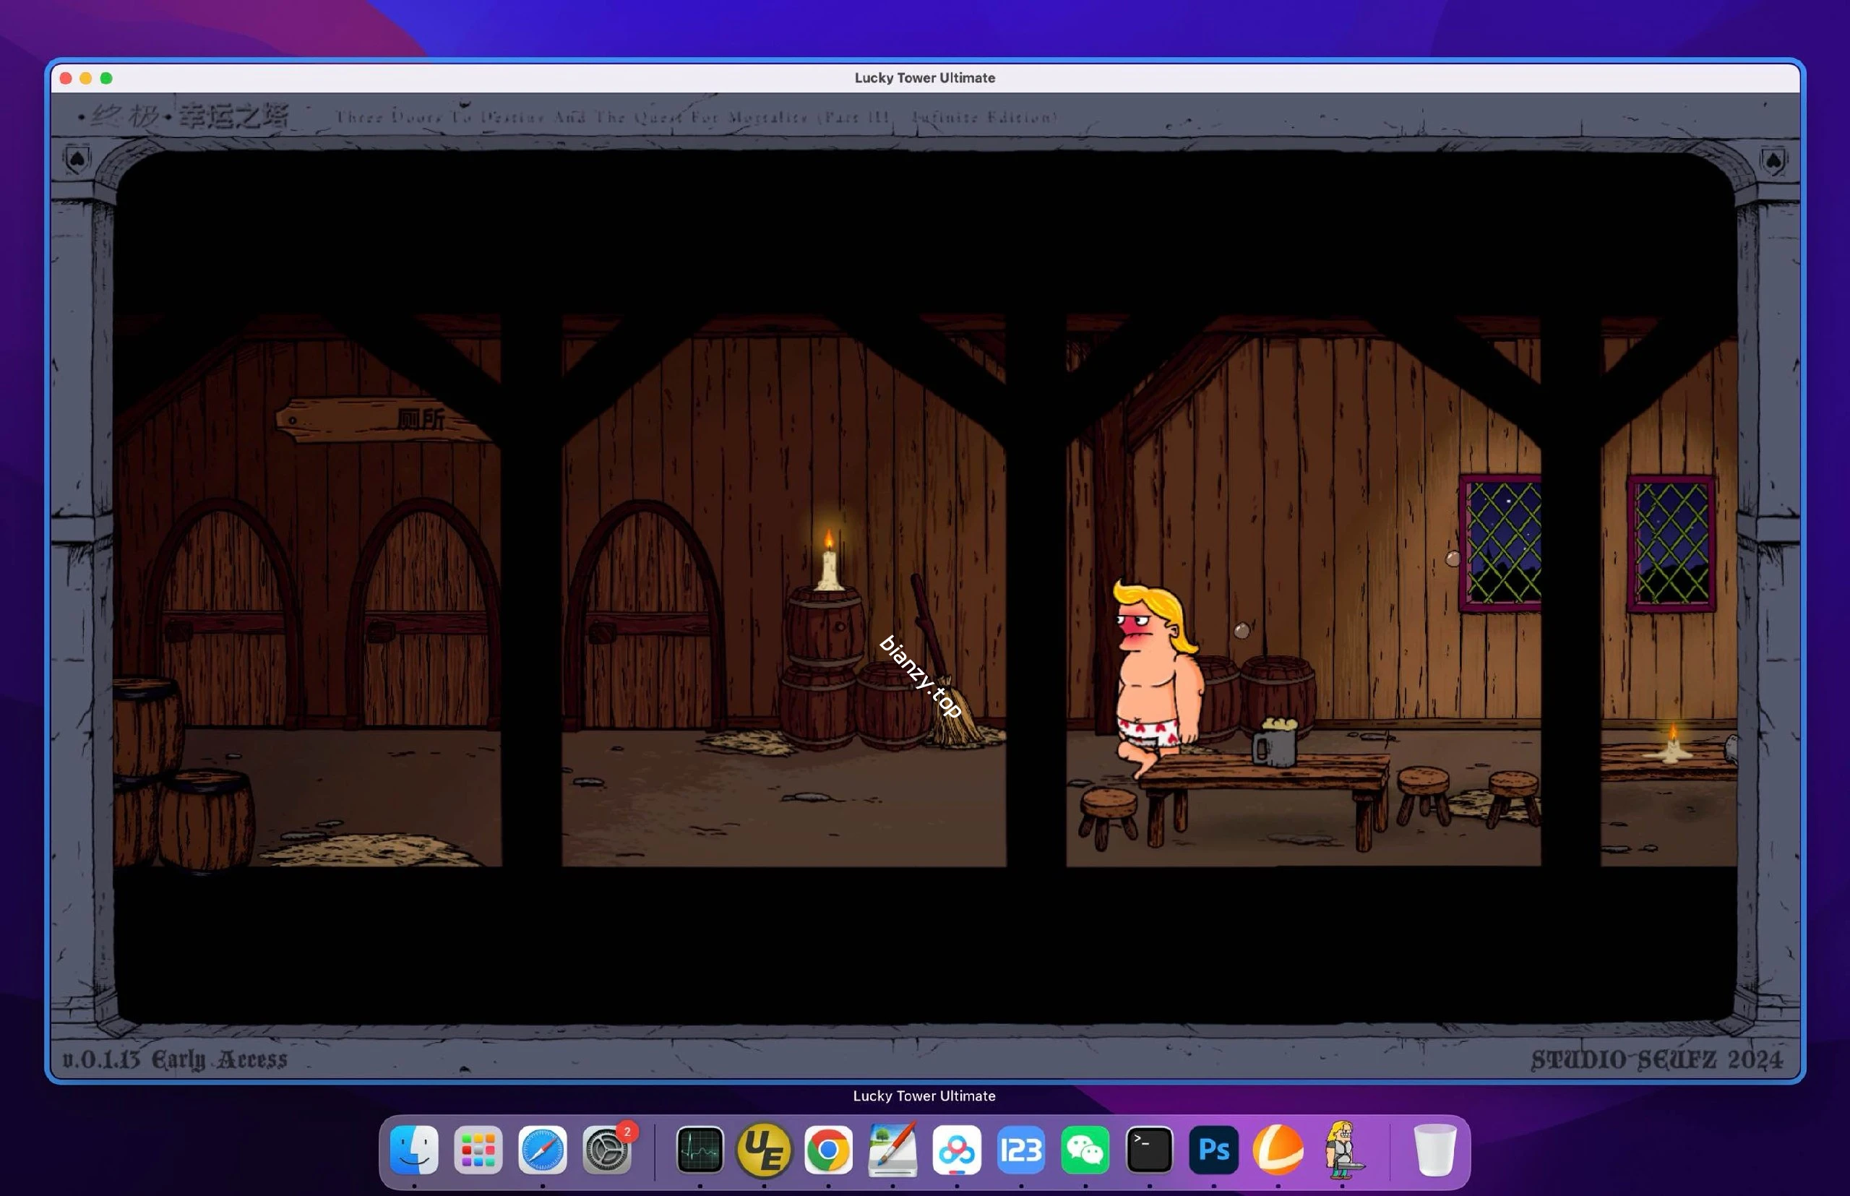
Task: Enter the leftmost arched toilet door
Action: pos(223,614)
